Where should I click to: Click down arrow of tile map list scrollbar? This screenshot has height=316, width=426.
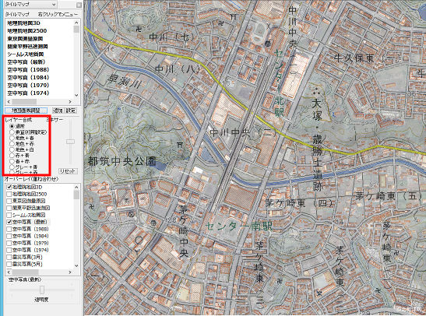click(76, 95)
